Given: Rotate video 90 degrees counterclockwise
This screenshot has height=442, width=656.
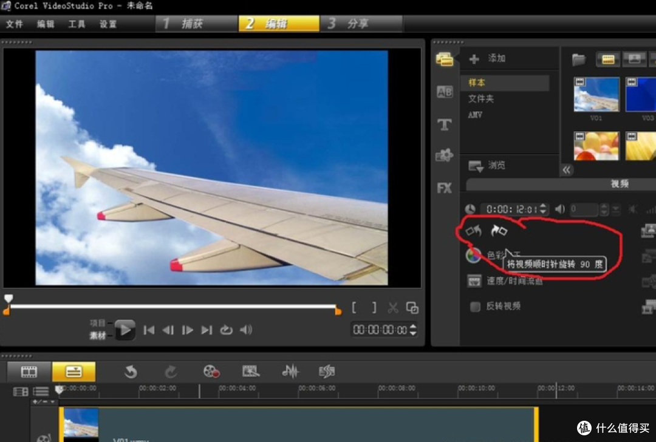Looking at the screenshot, I should (474, 231).
